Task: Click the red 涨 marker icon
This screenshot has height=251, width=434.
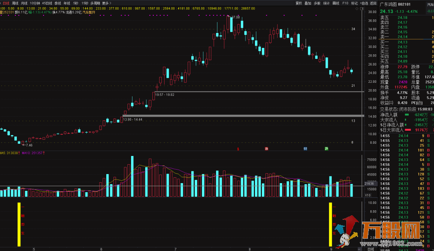Action: coord(266,149)
